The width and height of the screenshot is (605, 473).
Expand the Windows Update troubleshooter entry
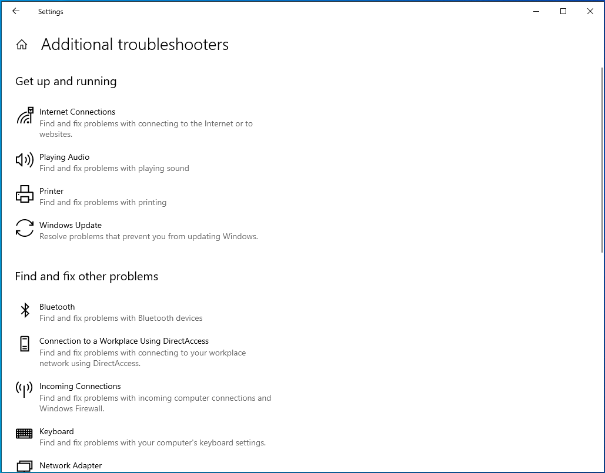pyautogui.click(x=71, y=225)
